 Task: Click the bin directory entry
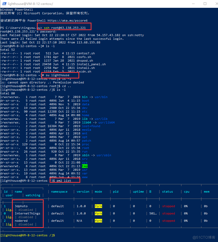85,97
